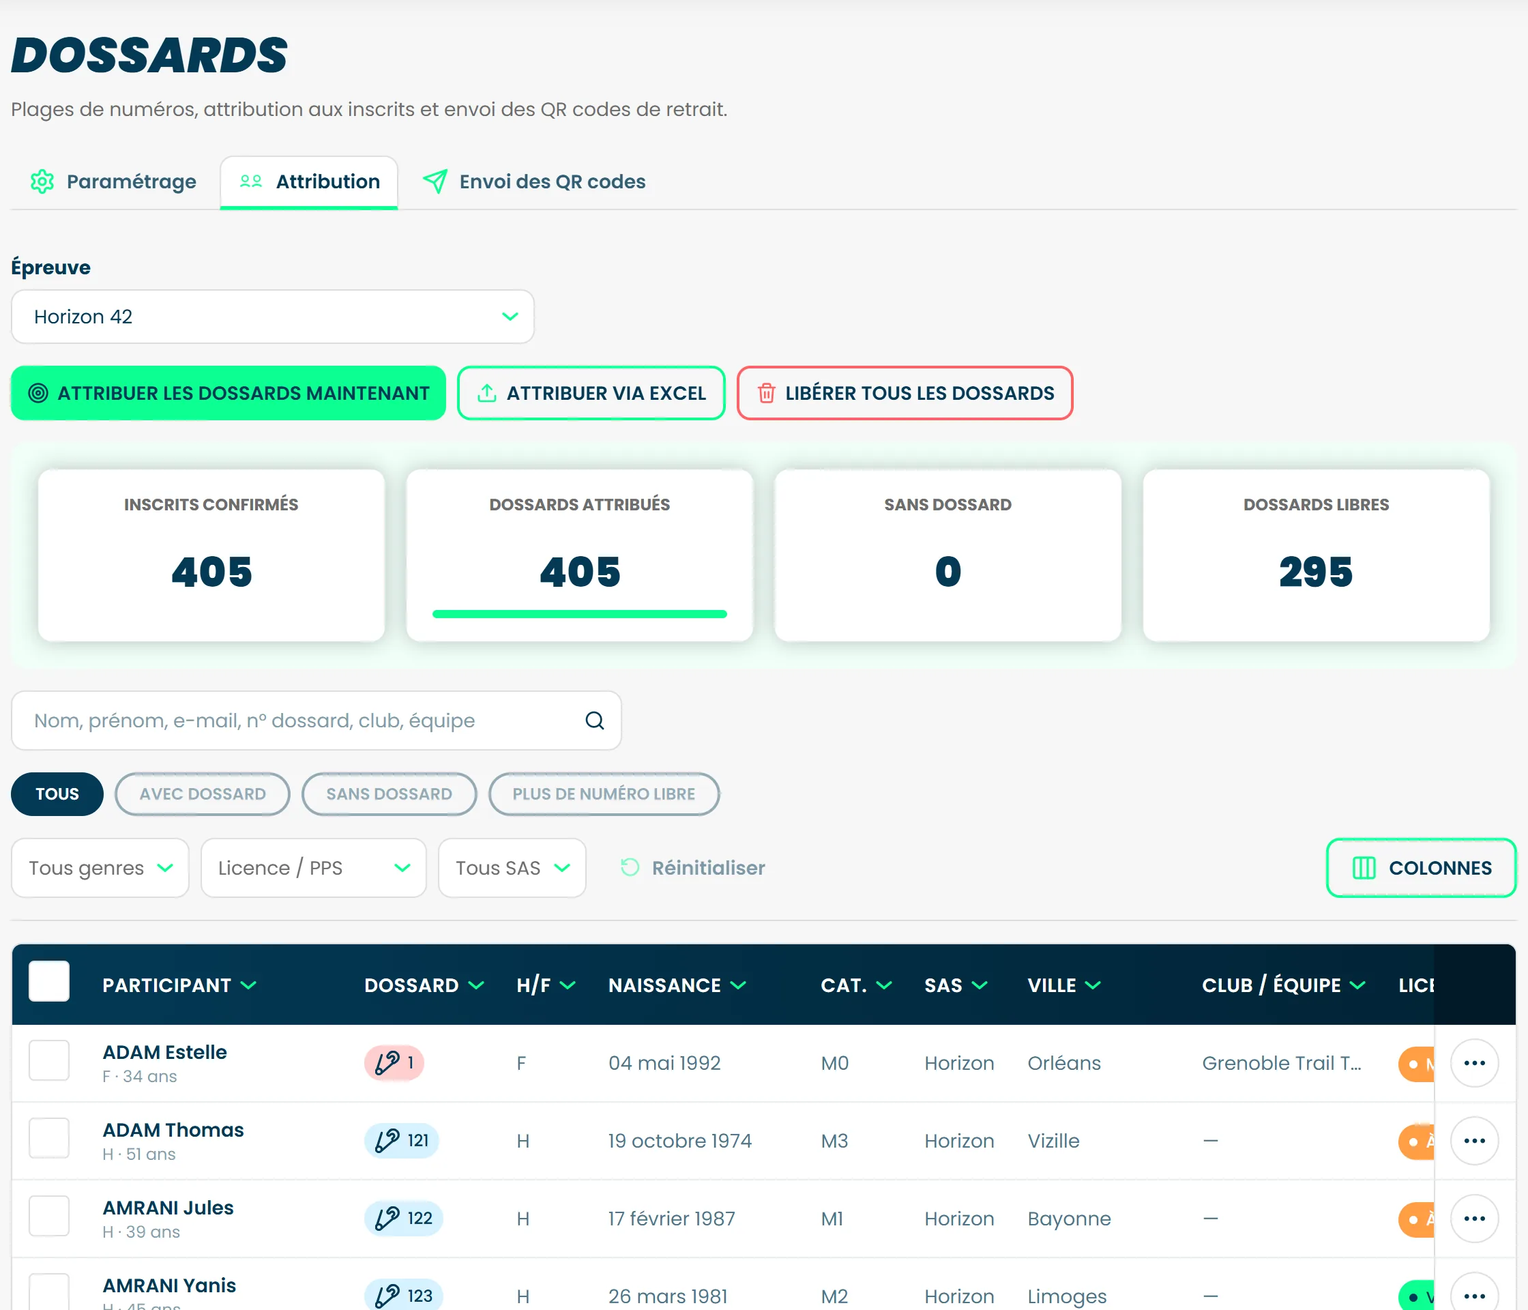This screenshot has width=1528, height=1310.
Task: Click ATTRIBUER LES DOSSARDS MAINTENANT button
Action: pos(229,393)
